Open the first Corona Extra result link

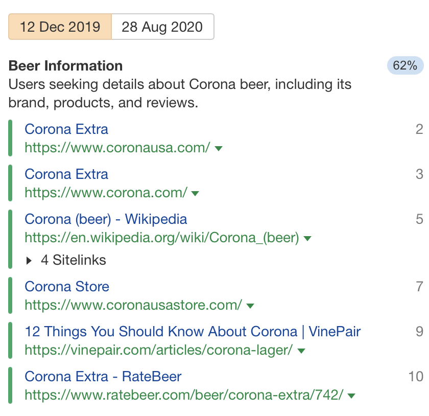[66, 129]
